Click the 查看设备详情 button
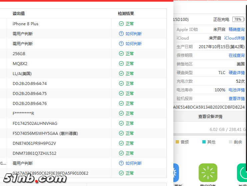The image size is (247, 186). tap(210, 117)
